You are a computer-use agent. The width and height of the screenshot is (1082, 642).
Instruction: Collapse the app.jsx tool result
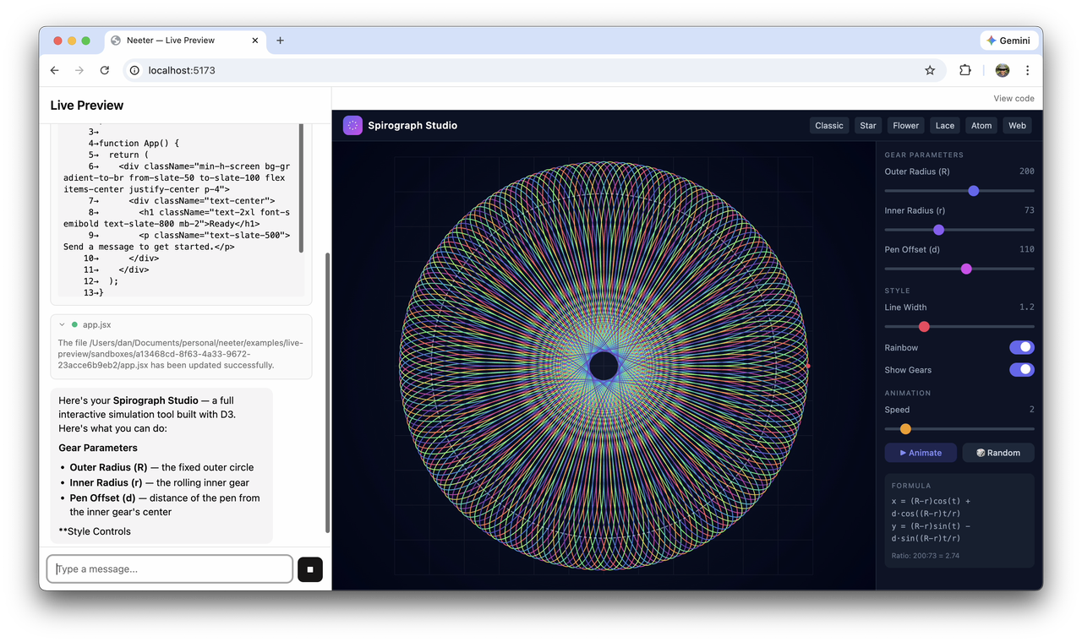pyautogui.click(x=63, y=324)
